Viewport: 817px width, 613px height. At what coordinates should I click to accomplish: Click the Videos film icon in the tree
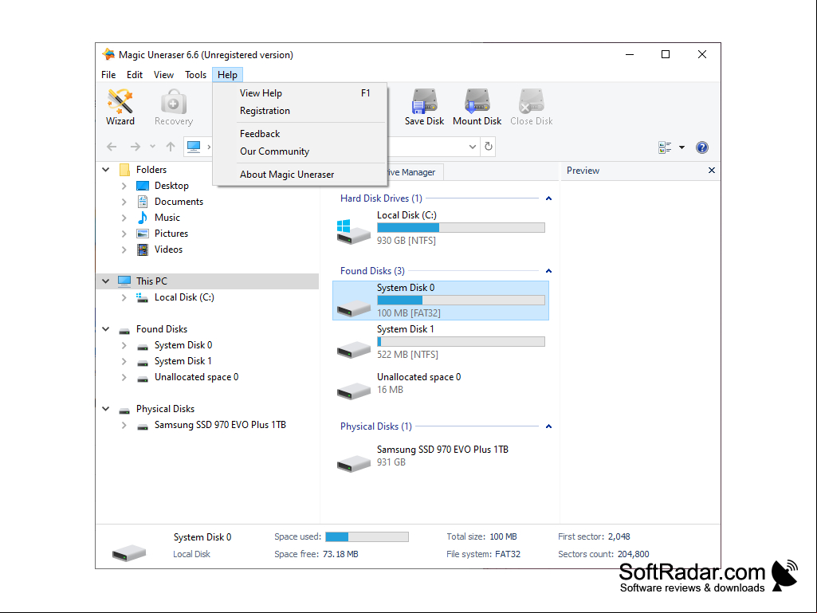point(142,250)
